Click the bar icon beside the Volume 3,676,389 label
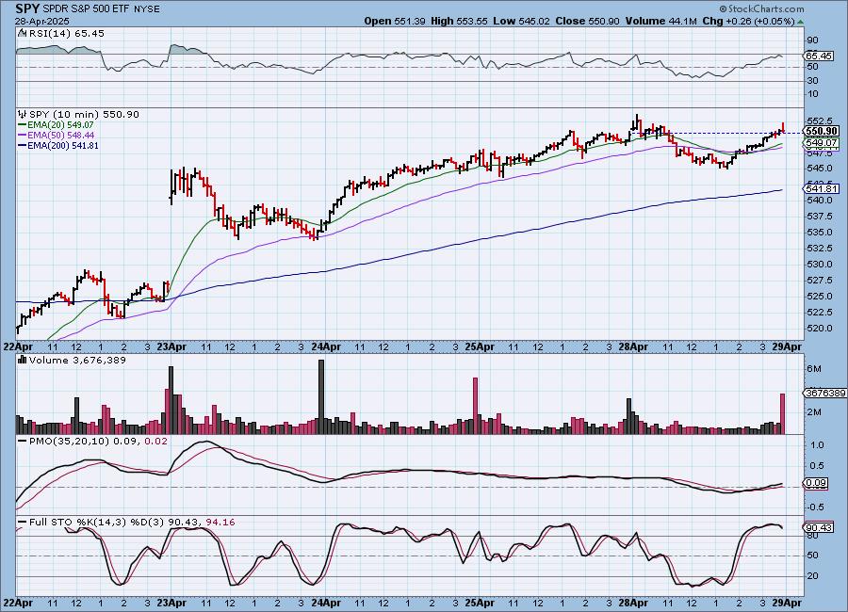Screen dimensions: 848x612 23,360
